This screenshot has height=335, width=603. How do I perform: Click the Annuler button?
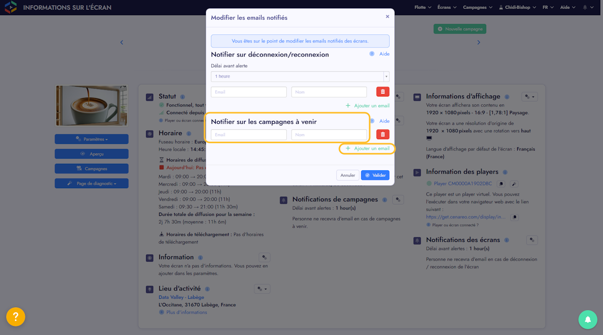pyautogui.click(x=348, y=175)
